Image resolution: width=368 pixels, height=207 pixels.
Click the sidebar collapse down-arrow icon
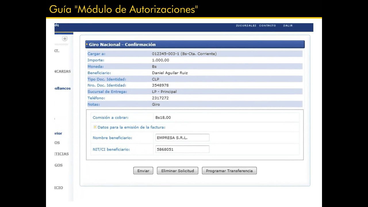65,38
